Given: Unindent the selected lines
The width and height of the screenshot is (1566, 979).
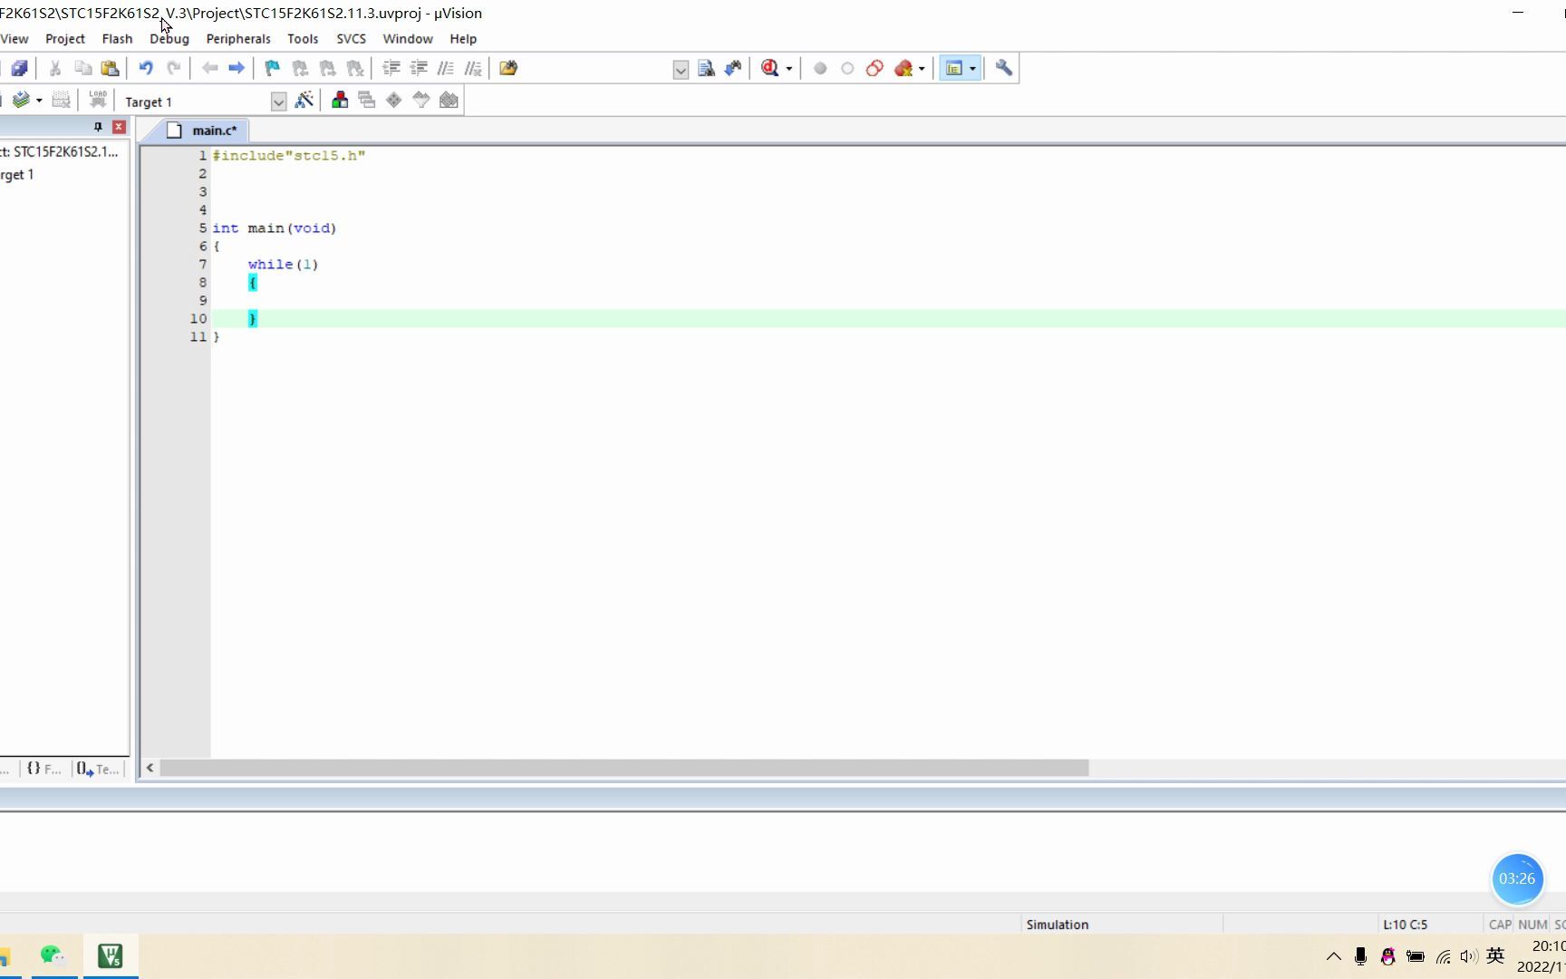Looking at the screenshot, I should click(x=419, y=68).
